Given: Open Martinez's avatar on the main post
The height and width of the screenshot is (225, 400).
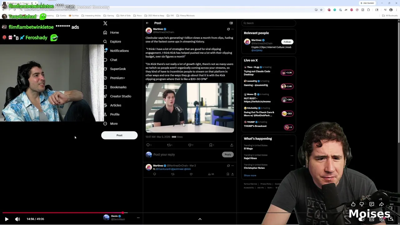Looking at the screenshot, I should (x=149, y=31).
